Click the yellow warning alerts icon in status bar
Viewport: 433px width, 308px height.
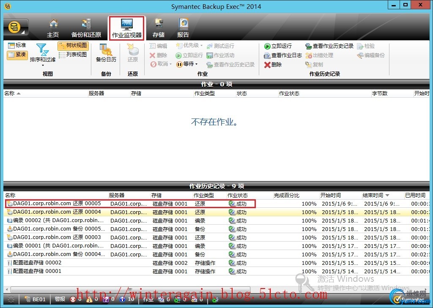click(x=89, y=299)
